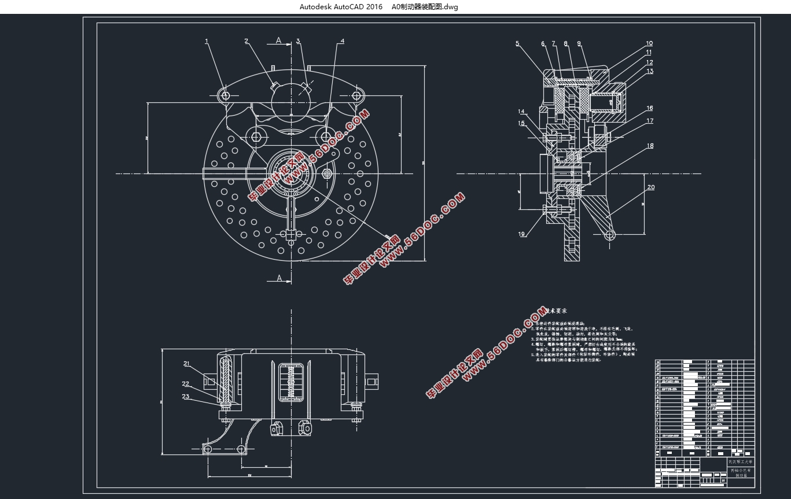Click part callout number 13 label

[650, 71]
